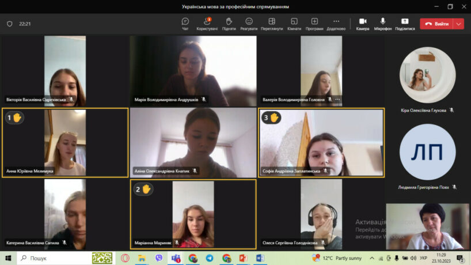Open more options on Валерія Головня's tile

tap(337, 100)
